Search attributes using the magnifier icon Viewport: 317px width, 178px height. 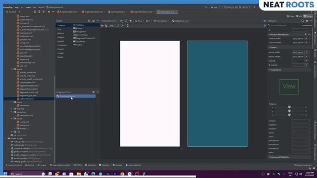(x=303, y=21)
